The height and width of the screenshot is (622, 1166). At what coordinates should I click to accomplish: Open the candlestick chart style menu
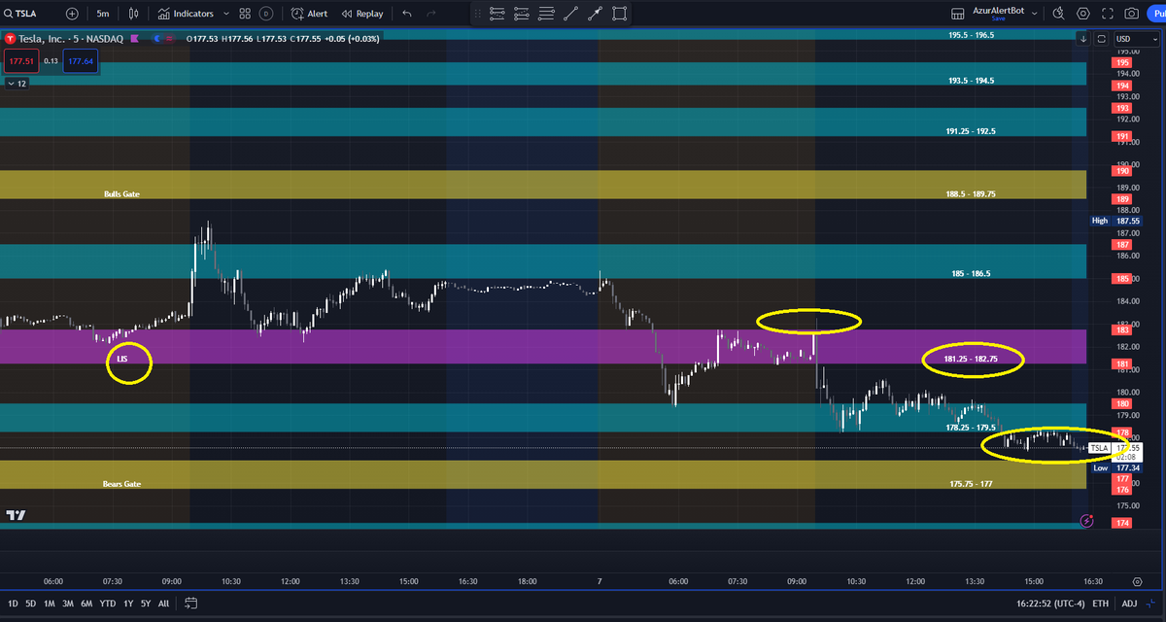click(134, 14)
